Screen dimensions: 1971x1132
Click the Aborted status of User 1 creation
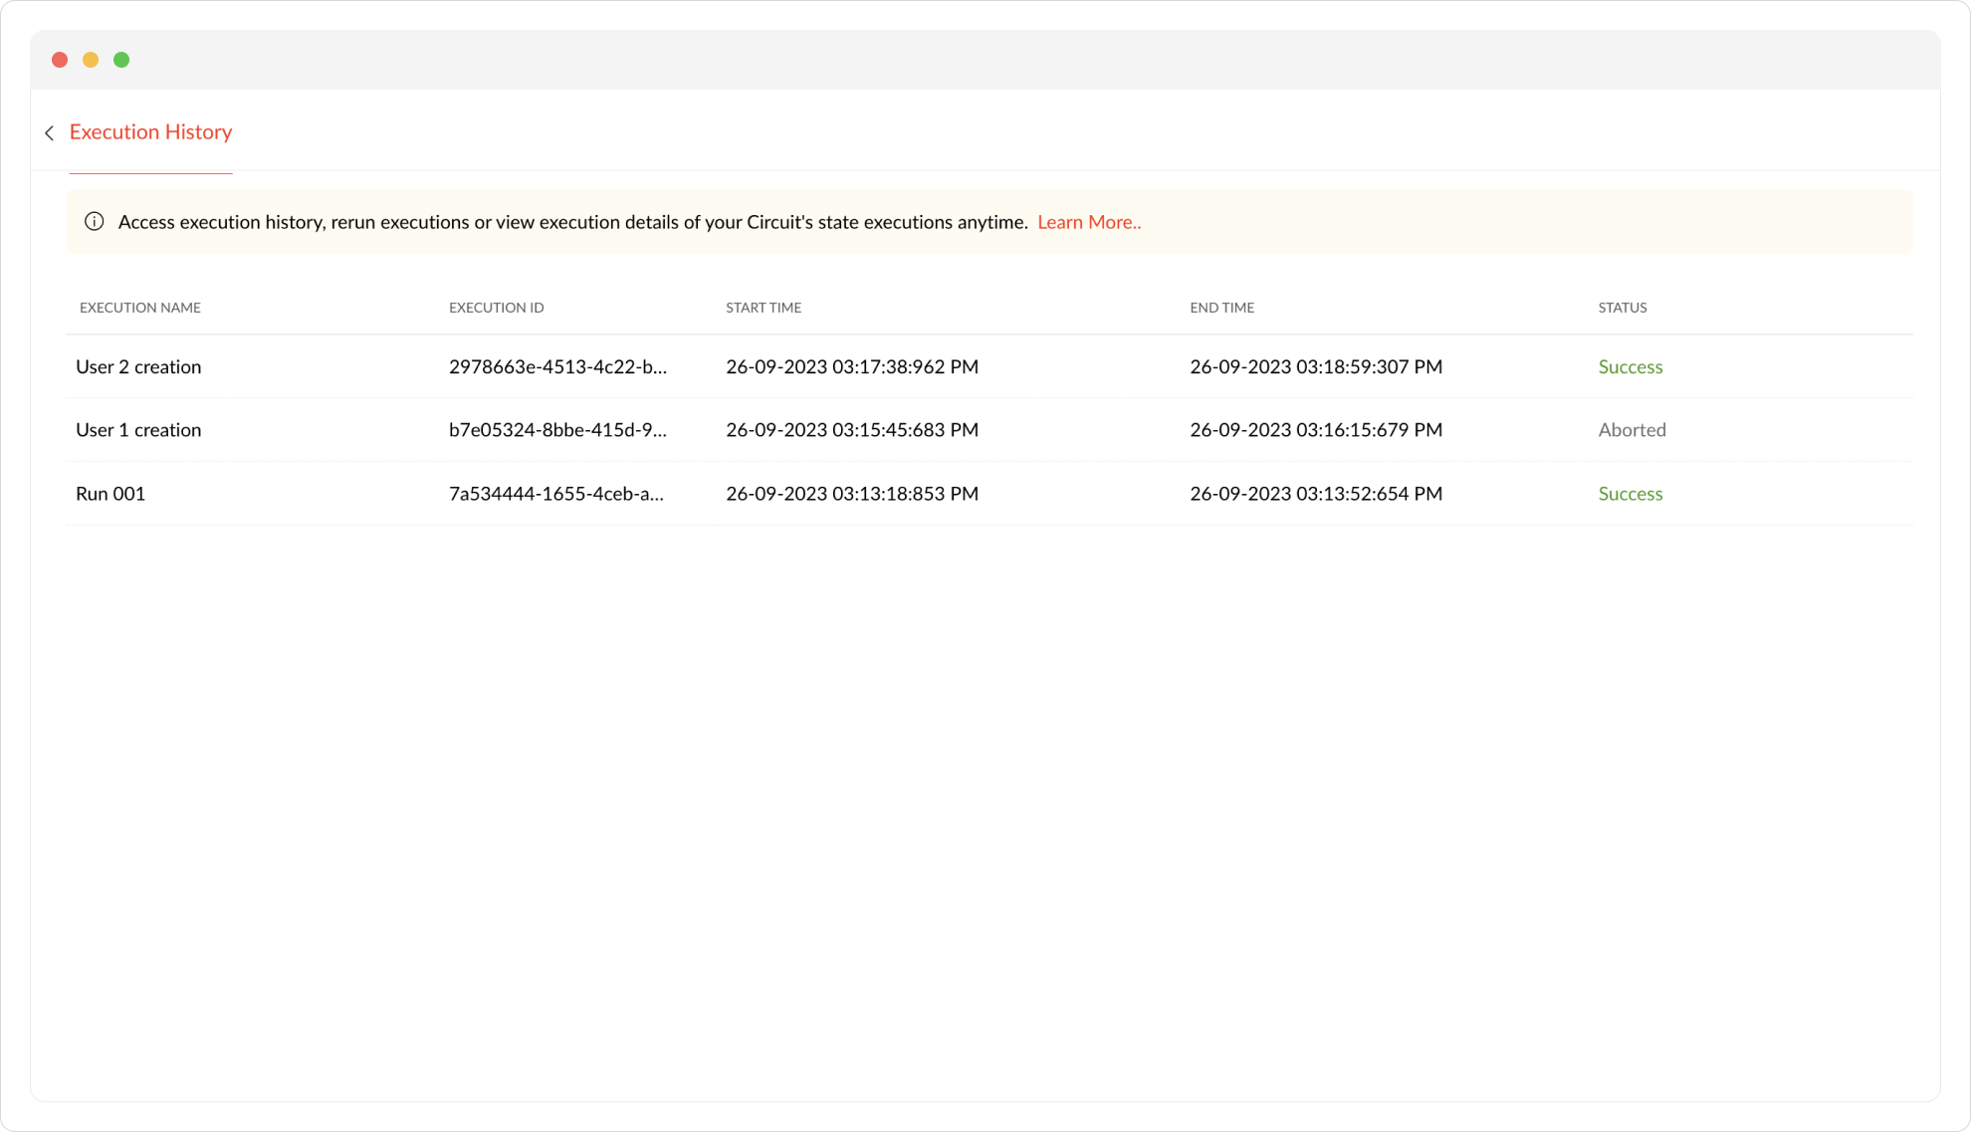click(1632, 430)
